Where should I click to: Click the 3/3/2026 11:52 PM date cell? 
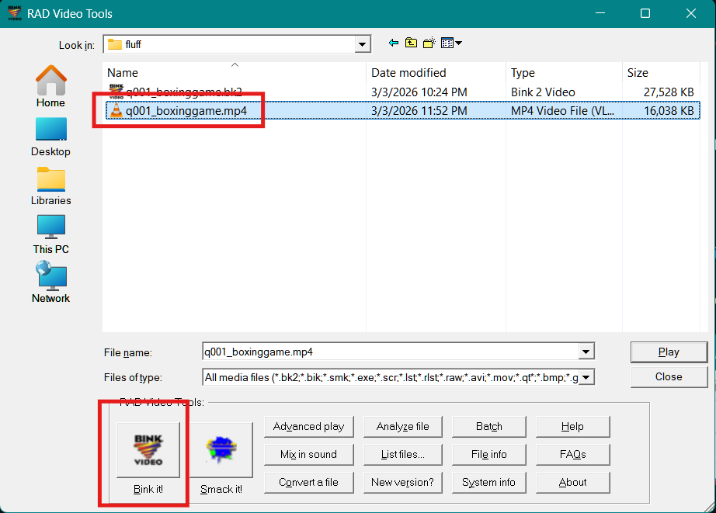coord(419,111)
